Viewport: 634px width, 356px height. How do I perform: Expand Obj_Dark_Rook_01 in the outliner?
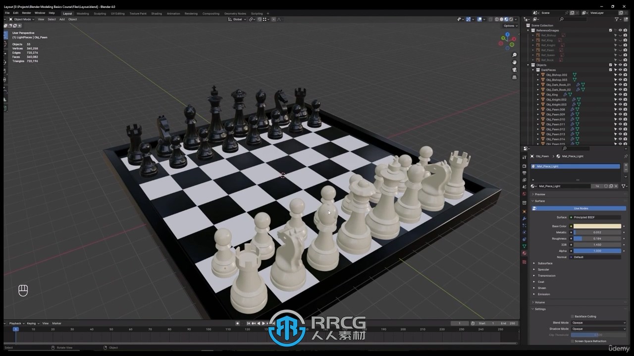point(538,85)
